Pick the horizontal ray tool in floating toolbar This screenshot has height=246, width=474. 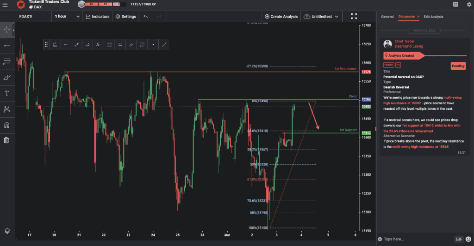(x=66, y=45)
